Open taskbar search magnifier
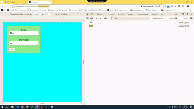The width and height of the screenshot is (194, 109). click(7, 107)
